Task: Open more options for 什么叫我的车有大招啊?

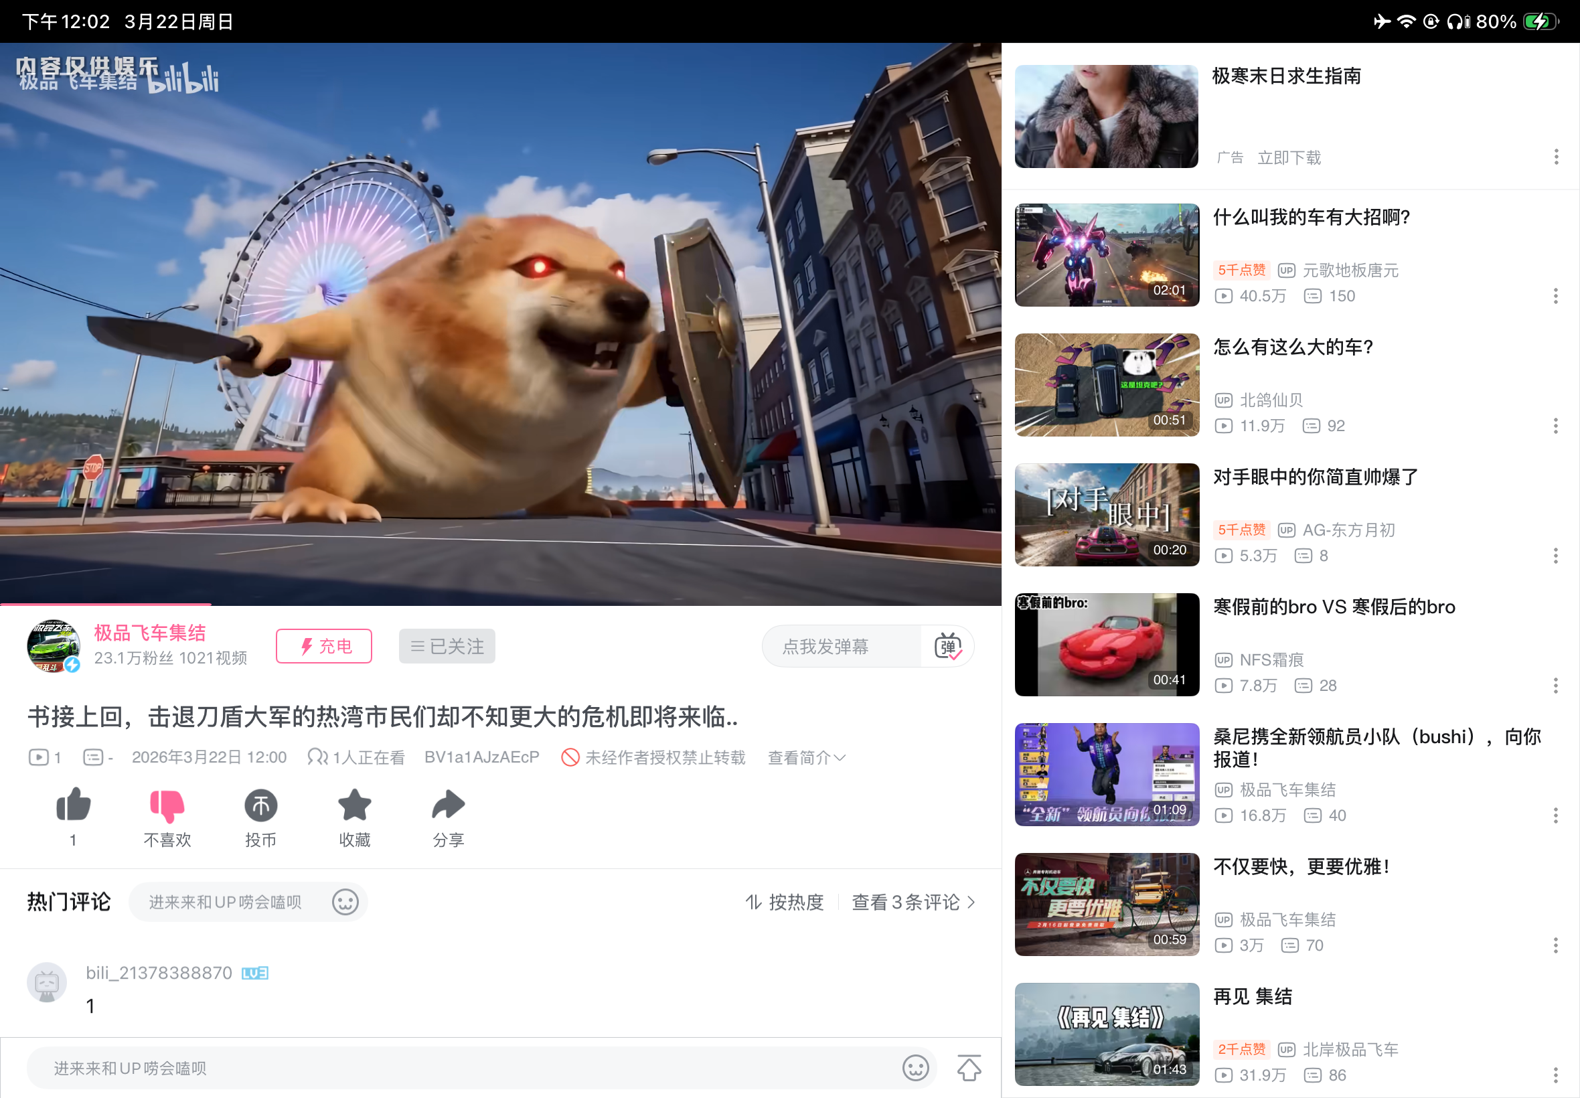Action: pos(1556,296)
